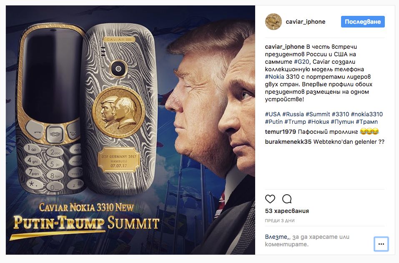This screenshot has width=399, height=263.
Task: Open the #nokia3310 hashtag
Action: (x=366, y=114)
